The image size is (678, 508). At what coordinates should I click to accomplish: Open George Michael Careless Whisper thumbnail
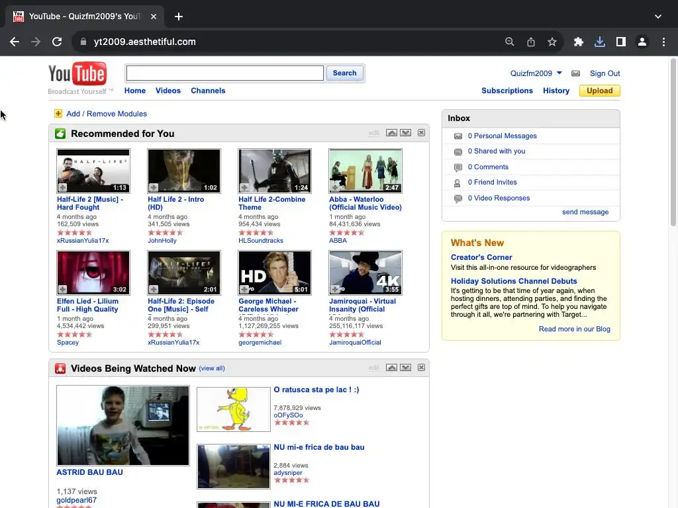click(x=275, y=273)
